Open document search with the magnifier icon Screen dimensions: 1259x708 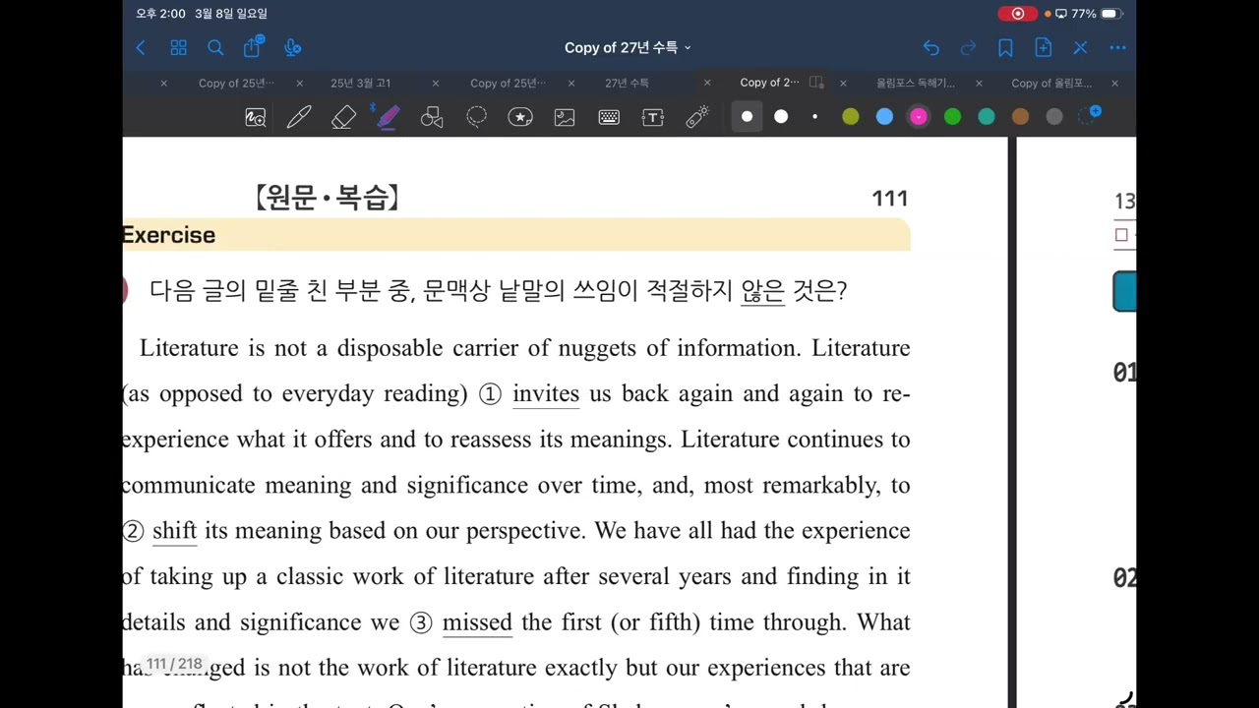click(x=215, y=47)
